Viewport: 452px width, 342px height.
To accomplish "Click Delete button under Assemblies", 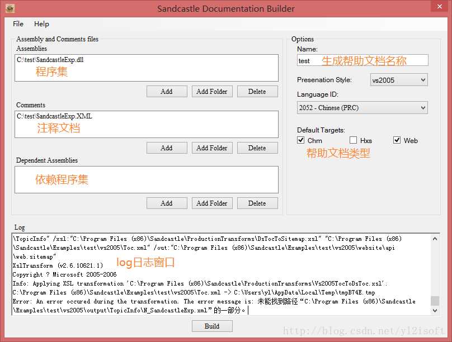I will (x=257, y=92).
